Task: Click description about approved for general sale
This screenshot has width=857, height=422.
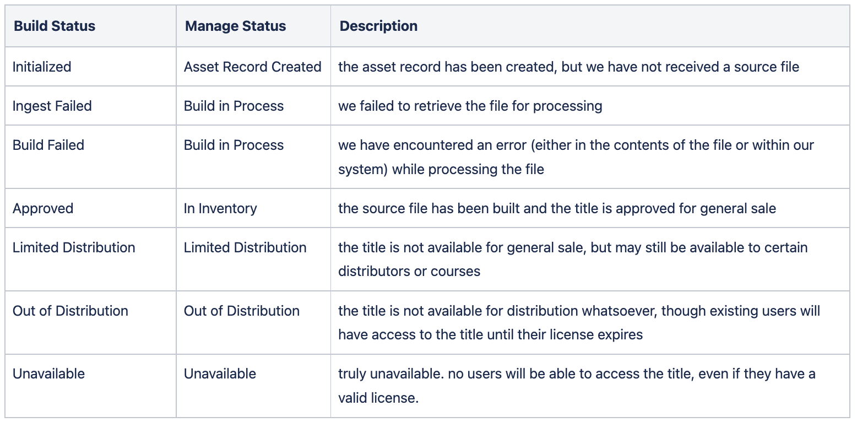Action: (557, 208)
